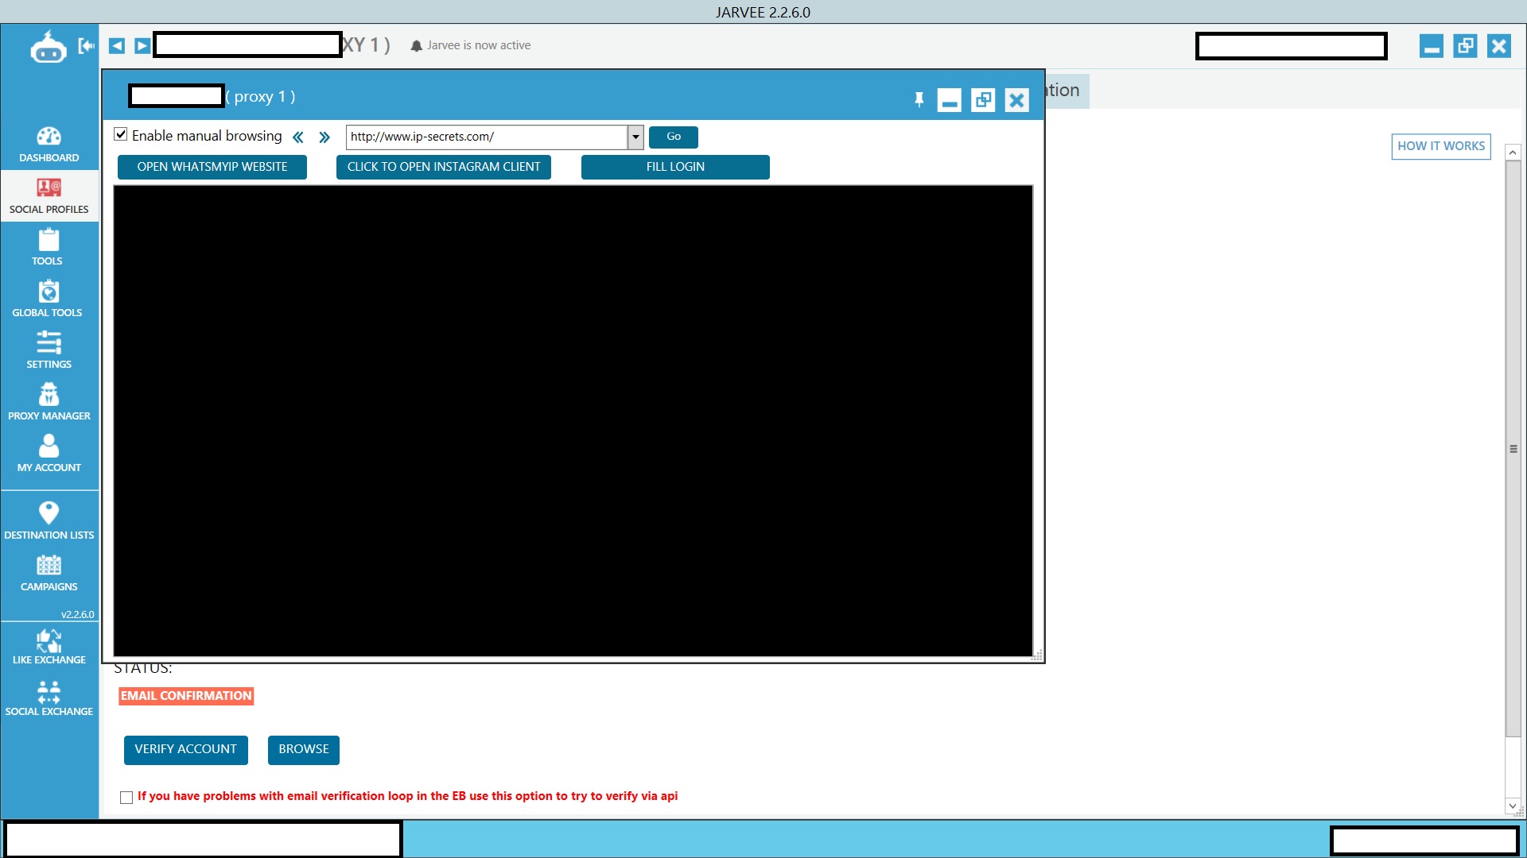Pin the embedded browser window
This screenshot has height=858, width=1527.
pos(919,99)
